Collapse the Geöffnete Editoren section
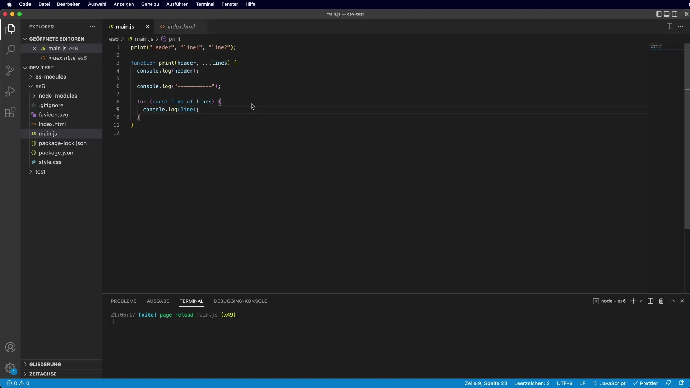 [61, 39]
